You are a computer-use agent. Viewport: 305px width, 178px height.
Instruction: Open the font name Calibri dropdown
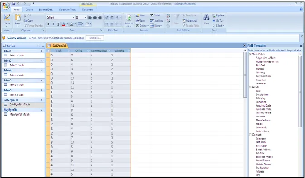tap(74, 18)
